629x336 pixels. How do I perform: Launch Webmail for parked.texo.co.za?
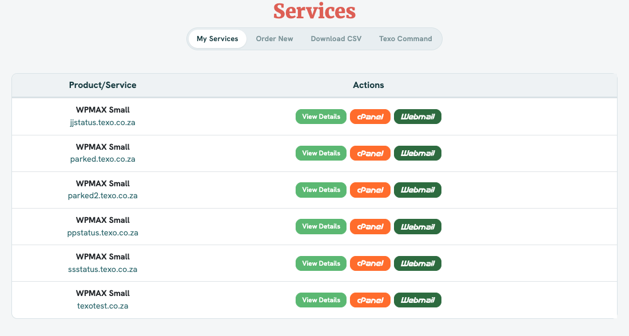click(417, 153)
